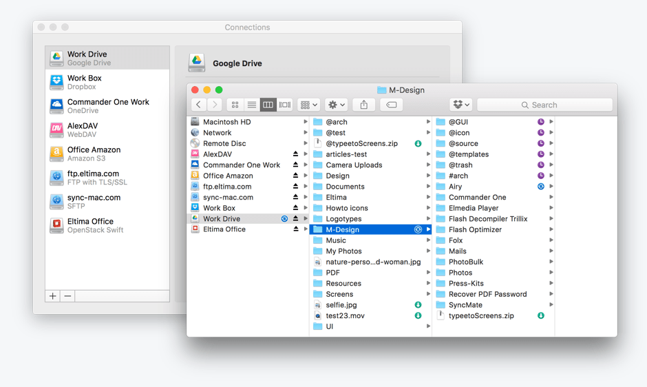Select nature-perso...d-woman.jpg file
647x387 pixels.
click(370, 262)
